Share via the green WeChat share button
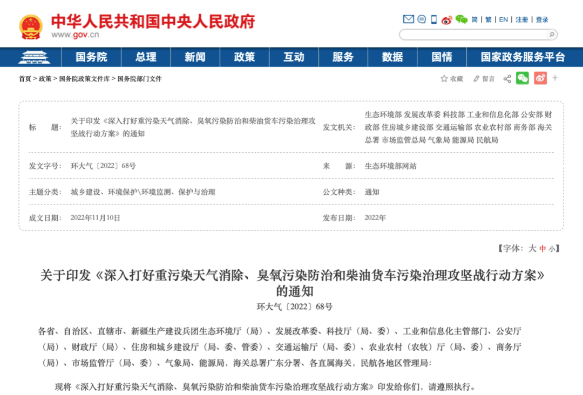Screen dimensions: 583x395 coord(523,78)
